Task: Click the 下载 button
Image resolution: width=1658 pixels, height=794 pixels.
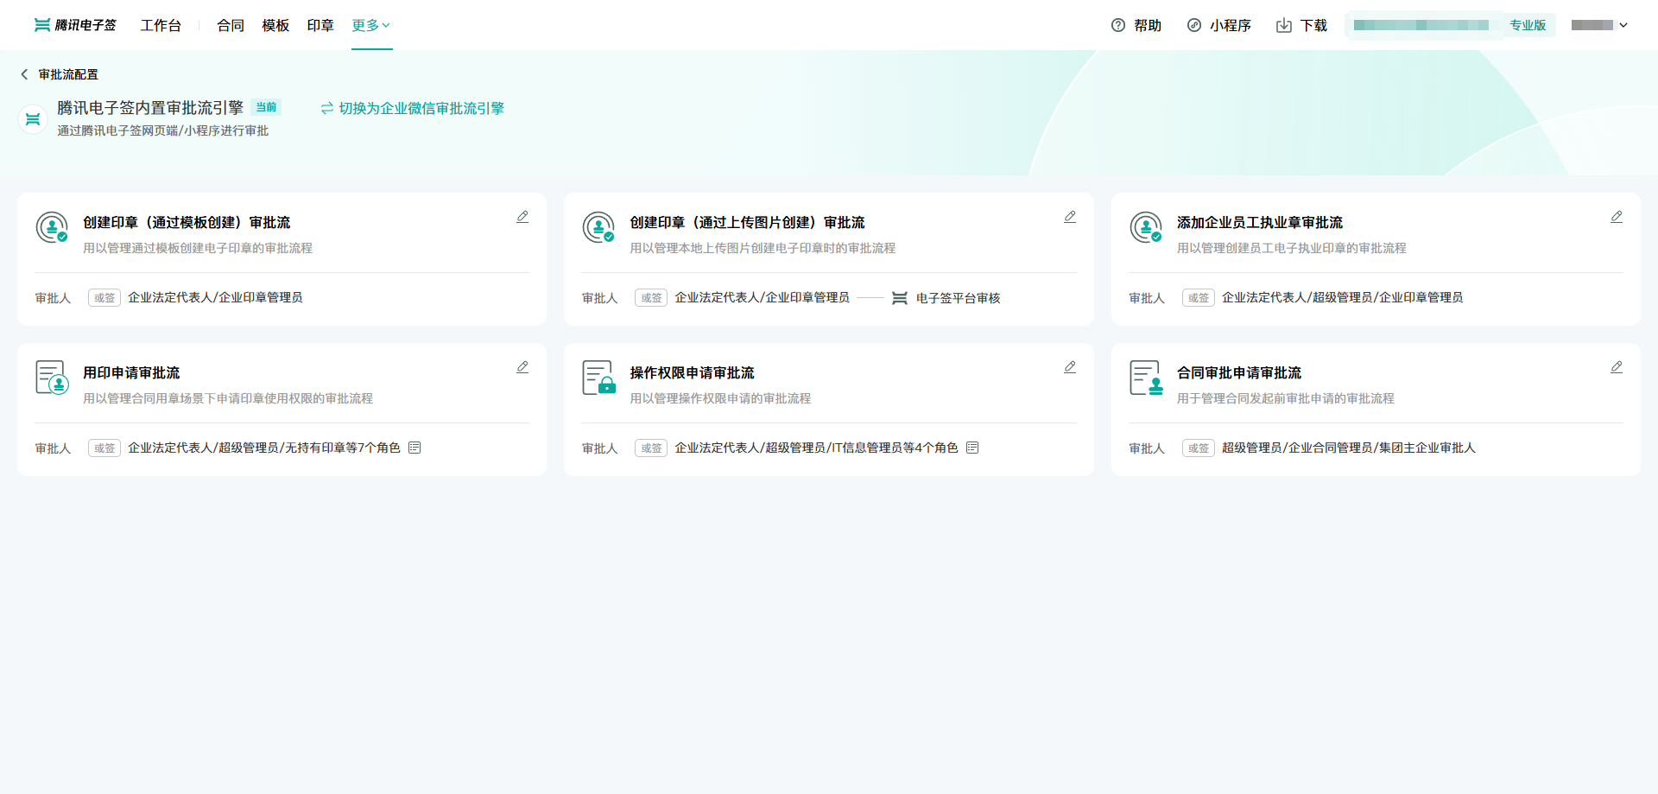Action: pyautogui.click(x=1301, y=25)
